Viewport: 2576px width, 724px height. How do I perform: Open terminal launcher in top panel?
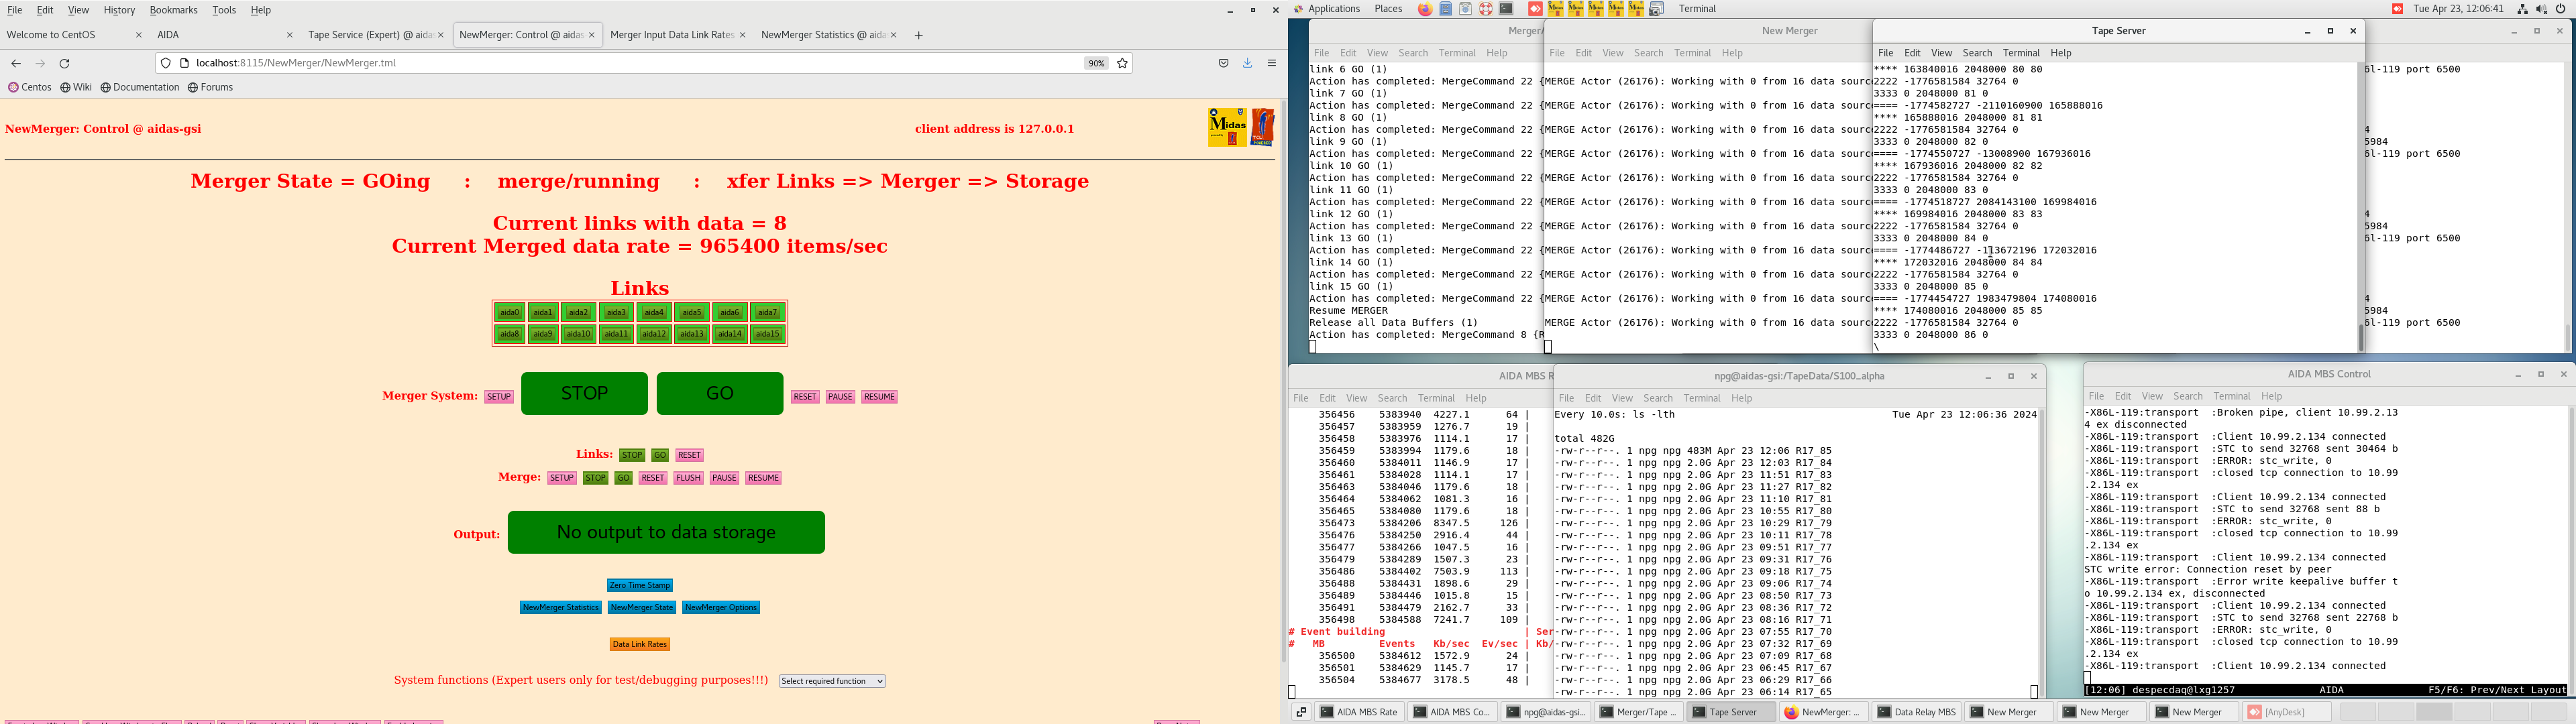coord(1506,9)
